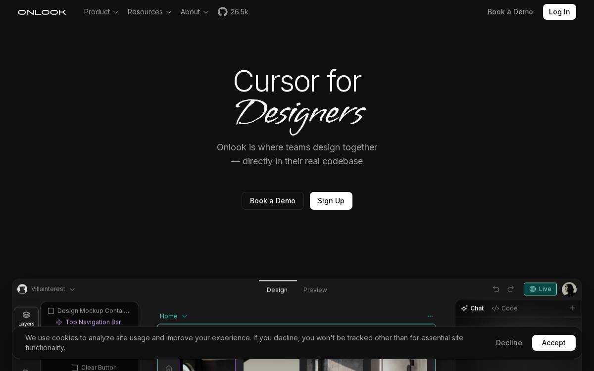The width and height of the screenshot is (594, 371).
Task: Select the Design Mockup Container layer
Action: coord(89,311)
